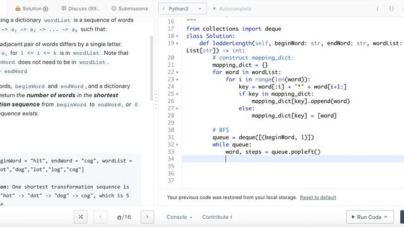Toggle the Autocomplete option
This screenshot has width=404, height=227.
pos(232,9)
